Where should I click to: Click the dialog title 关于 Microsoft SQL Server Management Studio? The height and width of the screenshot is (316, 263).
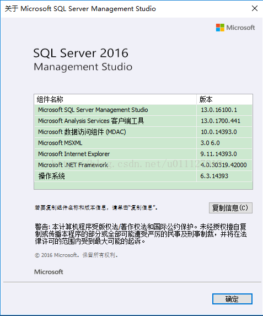pyautogui.click(x=80, y=9)
